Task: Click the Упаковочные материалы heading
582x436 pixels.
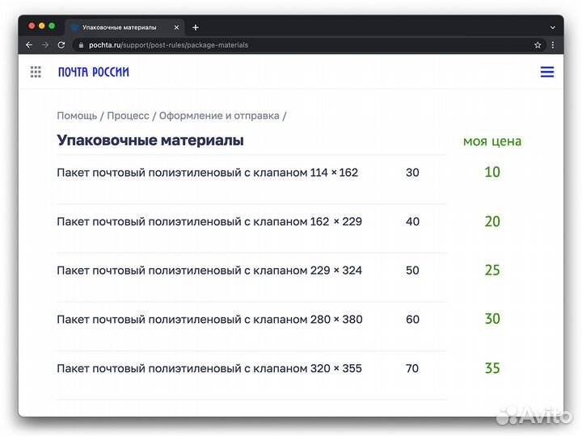Action: click(x=150, y=140)
